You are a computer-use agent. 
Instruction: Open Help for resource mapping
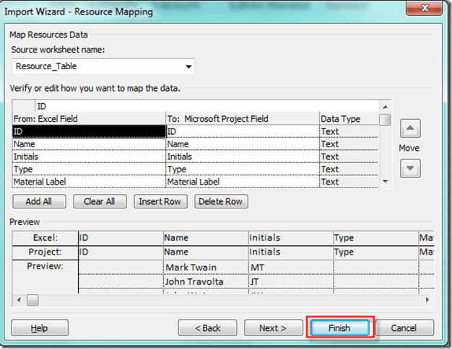39,328
